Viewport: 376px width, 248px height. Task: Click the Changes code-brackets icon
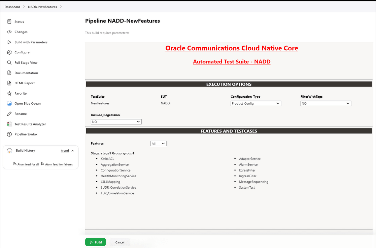pyautogui.click(x=9, y=32)
